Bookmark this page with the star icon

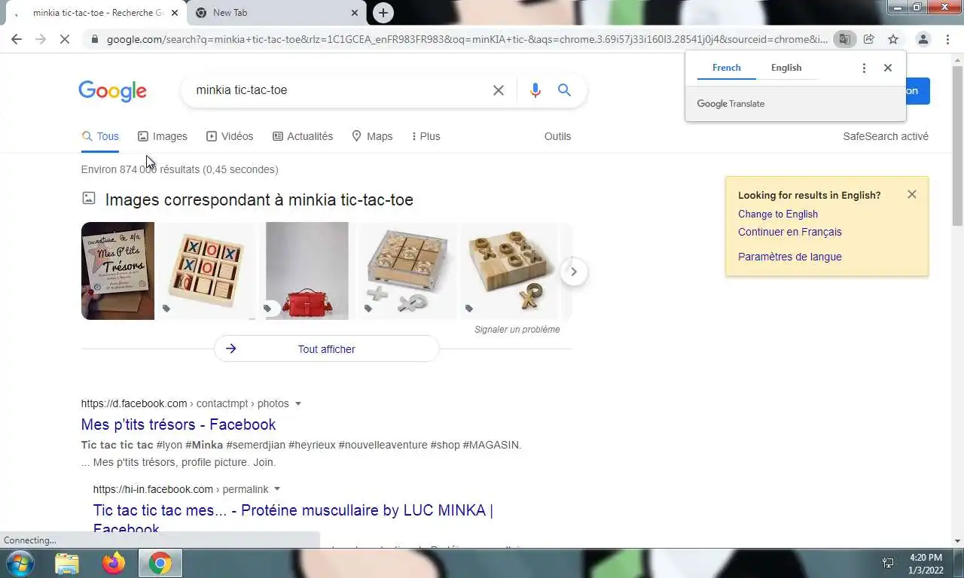(x=893, y=39)
